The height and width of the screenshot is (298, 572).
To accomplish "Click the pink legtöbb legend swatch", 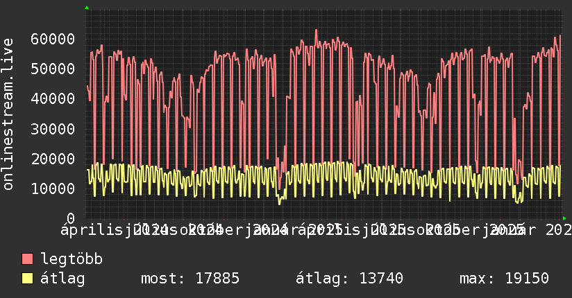I will tap(27, 258).
